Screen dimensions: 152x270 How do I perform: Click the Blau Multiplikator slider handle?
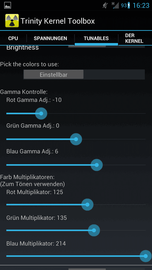(146, 256)
